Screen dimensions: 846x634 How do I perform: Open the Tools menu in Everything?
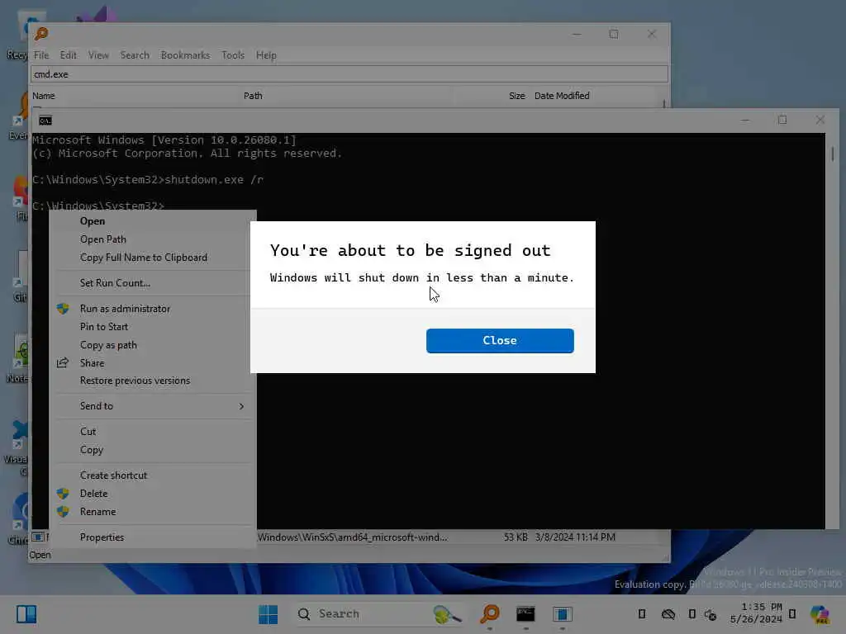coord(232,55)
